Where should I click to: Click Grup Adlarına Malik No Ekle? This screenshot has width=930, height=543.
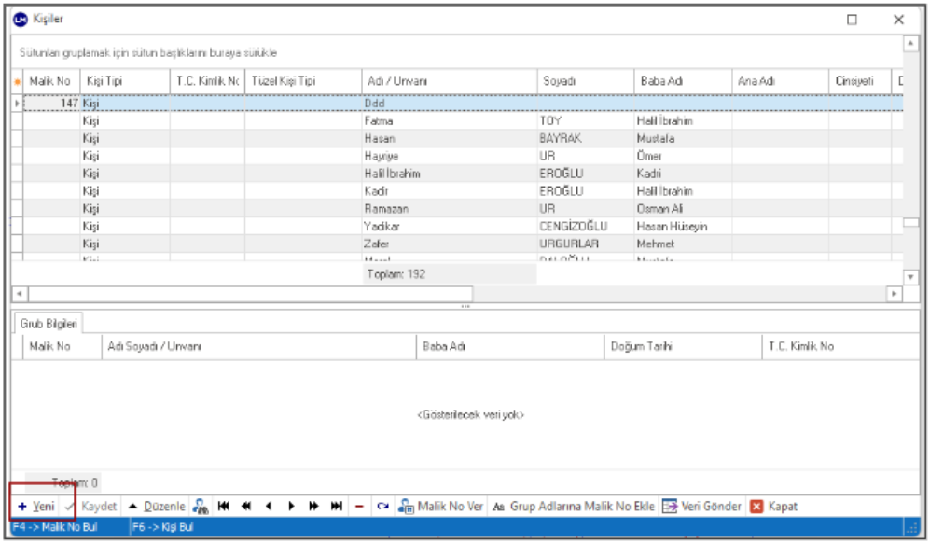(x=574, y=507)
